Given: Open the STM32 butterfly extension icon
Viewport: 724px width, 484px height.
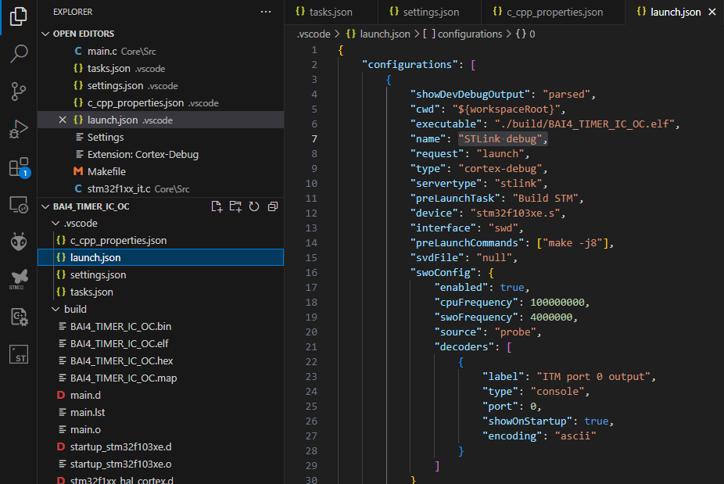Looking at the screenshot, I should pos(19,278).
